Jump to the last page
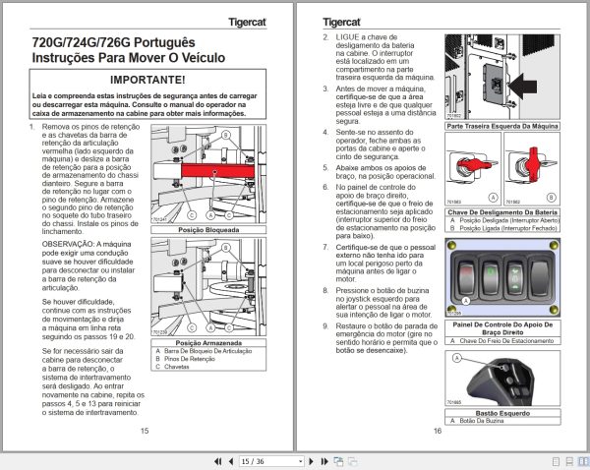This screenshot has height=470, width=590. tap(324, 461)
